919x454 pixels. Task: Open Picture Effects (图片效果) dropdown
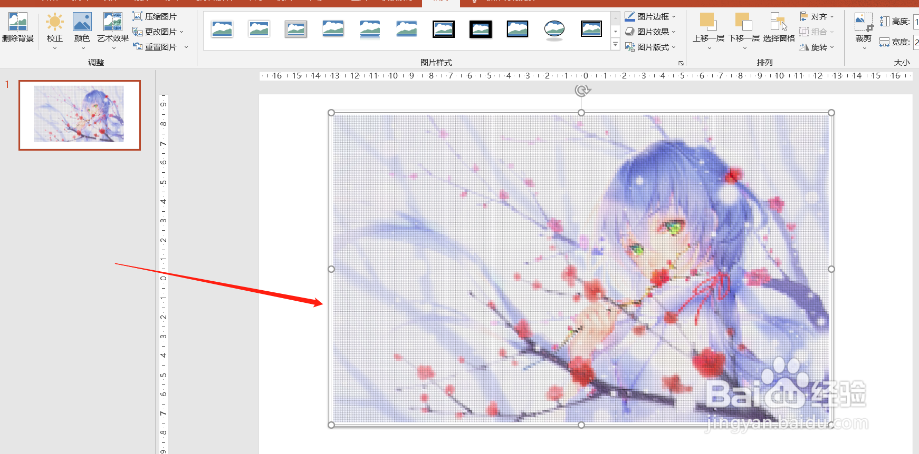[650, 32]
